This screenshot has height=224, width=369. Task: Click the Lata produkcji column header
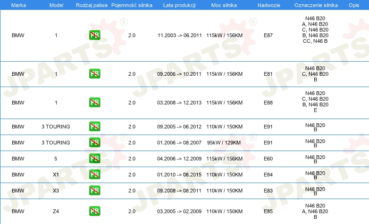point(179,5)
